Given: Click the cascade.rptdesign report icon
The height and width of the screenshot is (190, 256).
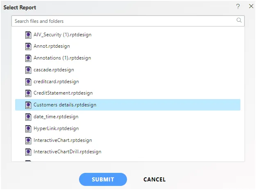Looking at the screenshot, I should [28, 70].
